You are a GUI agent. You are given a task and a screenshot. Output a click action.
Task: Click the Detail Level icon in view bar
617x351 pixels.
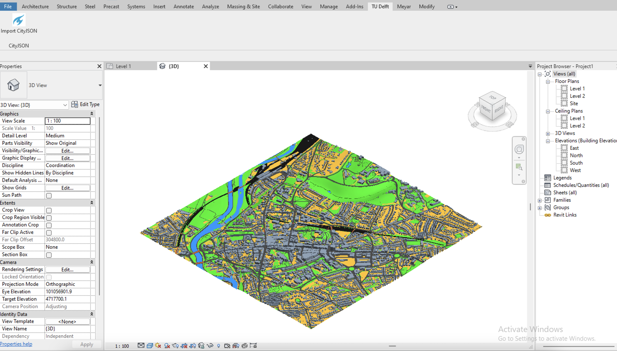[141, 346]
